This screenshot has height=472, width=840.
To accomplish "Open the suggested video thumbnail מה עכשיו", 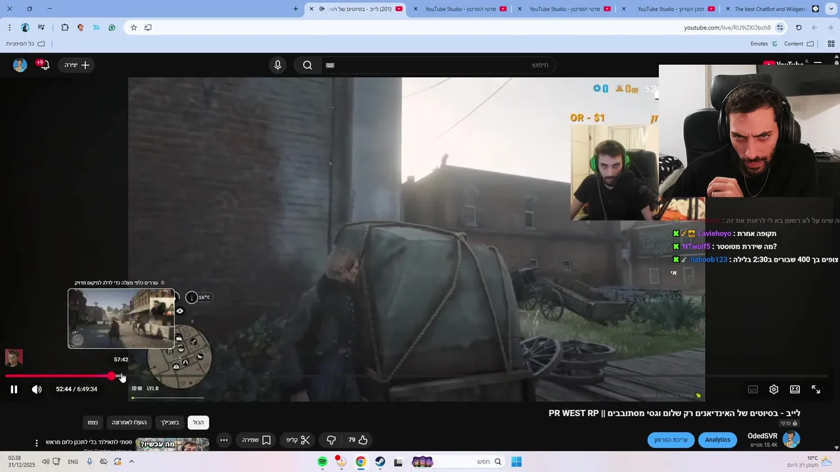I will 172,445.
